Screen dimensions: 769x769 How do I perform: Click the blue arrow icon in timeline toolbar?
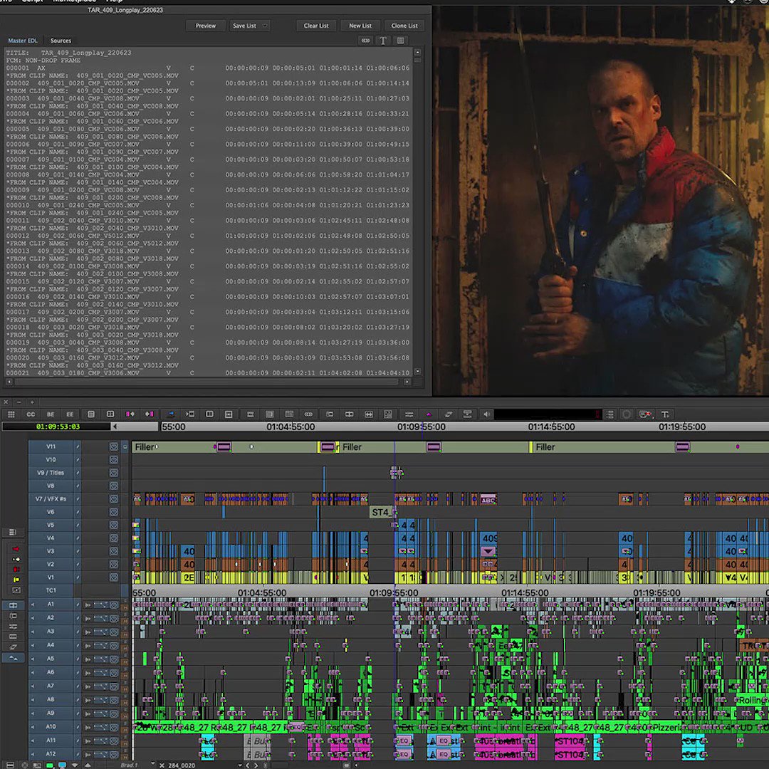pyautogui.click(x=171, y=414)
